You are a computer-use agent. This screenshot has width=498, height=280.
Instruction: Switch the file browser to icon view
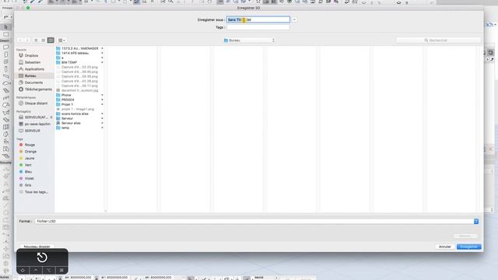(36, 40)
